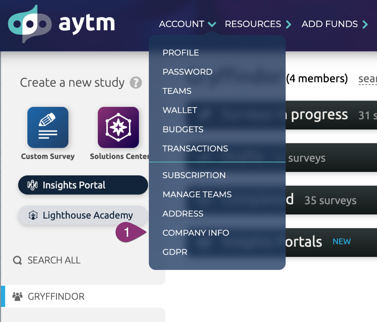377x322 pixels.
Task: Open the Insights Portal button
Action: point(83,185)
